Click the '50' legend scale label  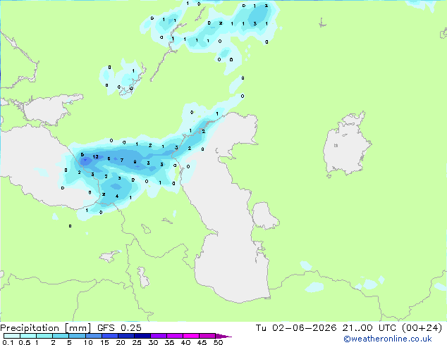[218, 342]
